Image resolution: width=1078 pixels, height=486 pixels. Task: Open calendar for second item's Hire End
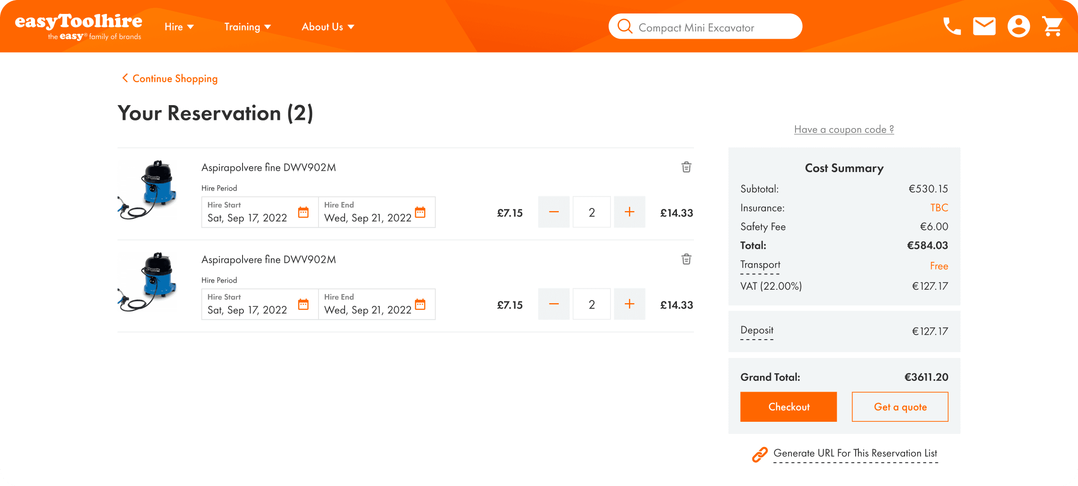[x=420, y=304]
